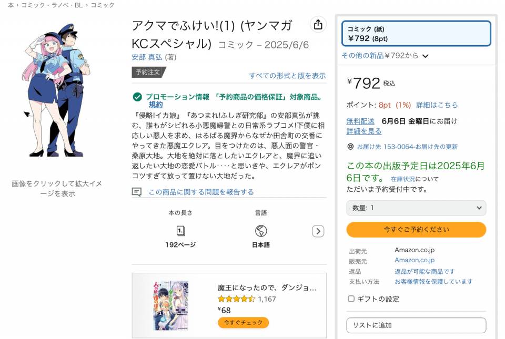Click the リストに追加 button
Image resolution: width=505 pixels, height=339 pixels.
point(416,325)
